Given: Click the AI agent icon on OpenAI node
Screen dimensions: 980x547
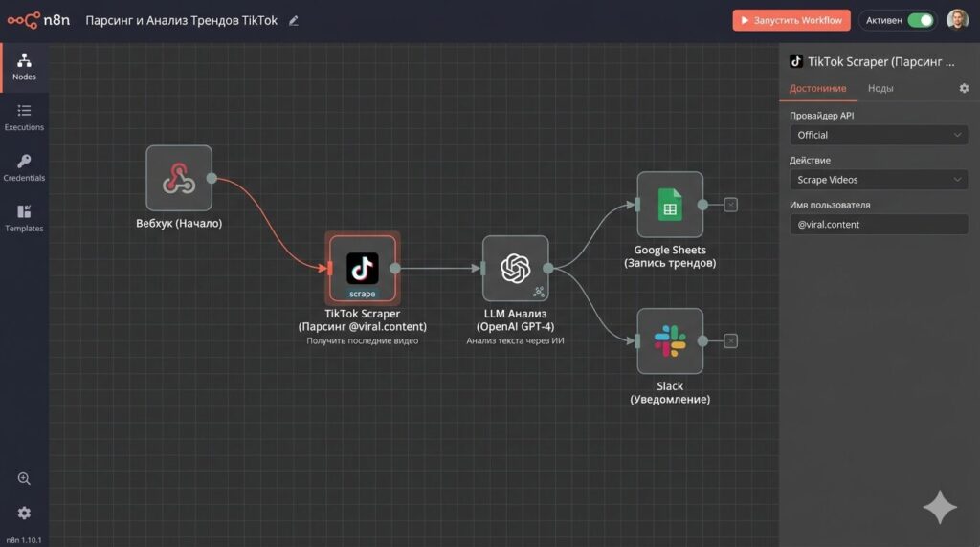Looking at the screenshot, I should (538, 292).
